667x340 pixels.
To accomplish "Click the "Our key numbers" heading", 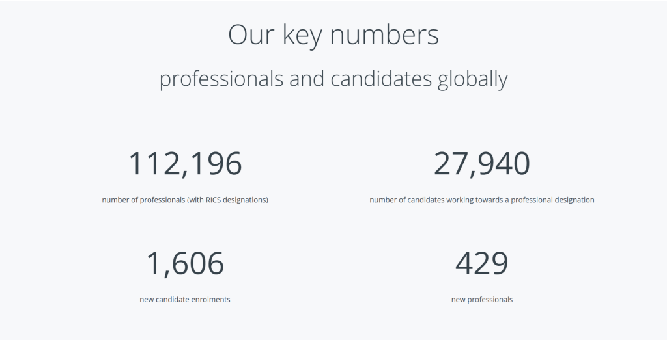I will [333, 34].
